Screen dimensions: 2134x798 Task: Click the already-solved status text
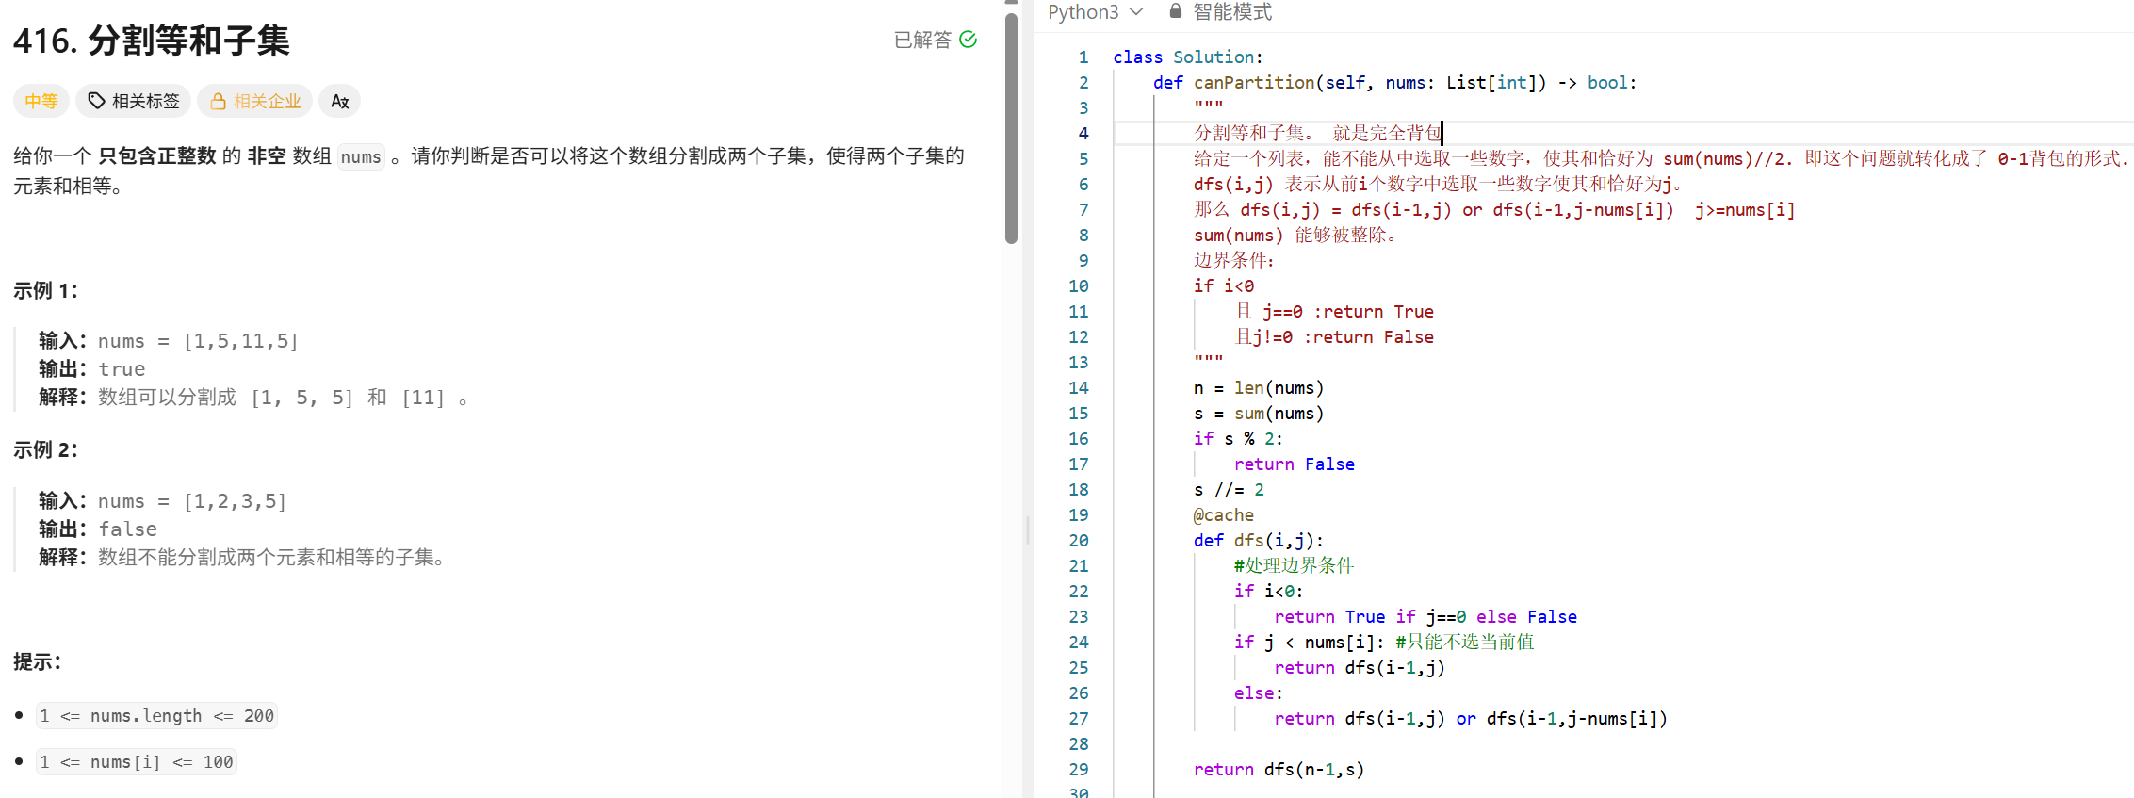(x=922, y=40)
